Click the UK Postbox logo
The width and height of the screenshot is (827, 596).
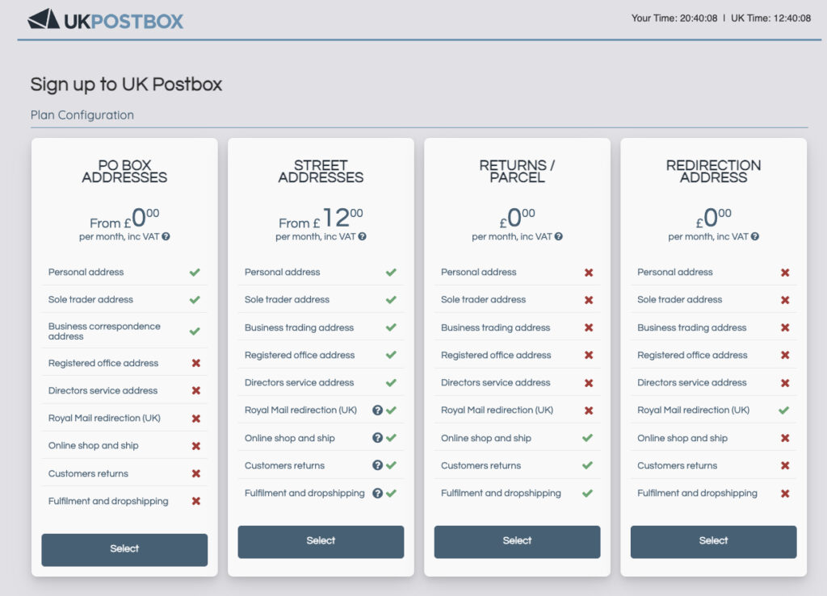[105, 19]
